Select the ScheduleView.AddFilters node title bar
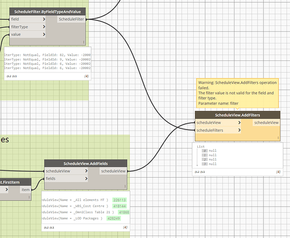This screenshot has width=290, height=238. coord(238,115)
